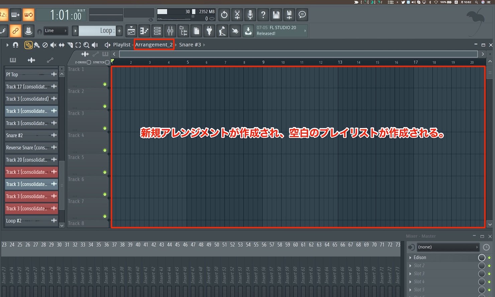Open the help question mark icon
The height and width of the screenshot is (297, 495).
click(263, 15)
